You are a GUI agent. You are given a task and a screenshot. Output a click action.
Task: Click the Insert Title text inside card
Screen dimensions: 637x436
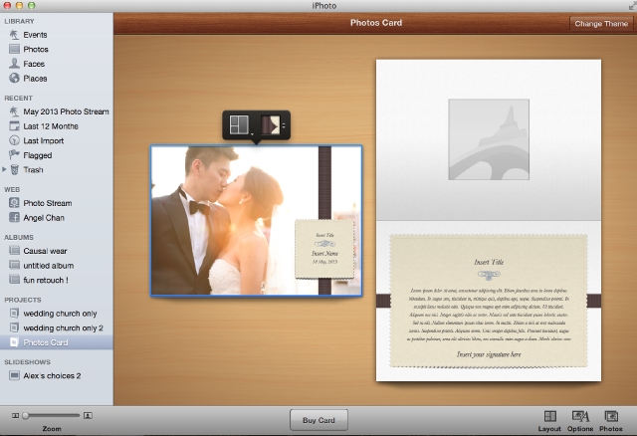[489, 264]
